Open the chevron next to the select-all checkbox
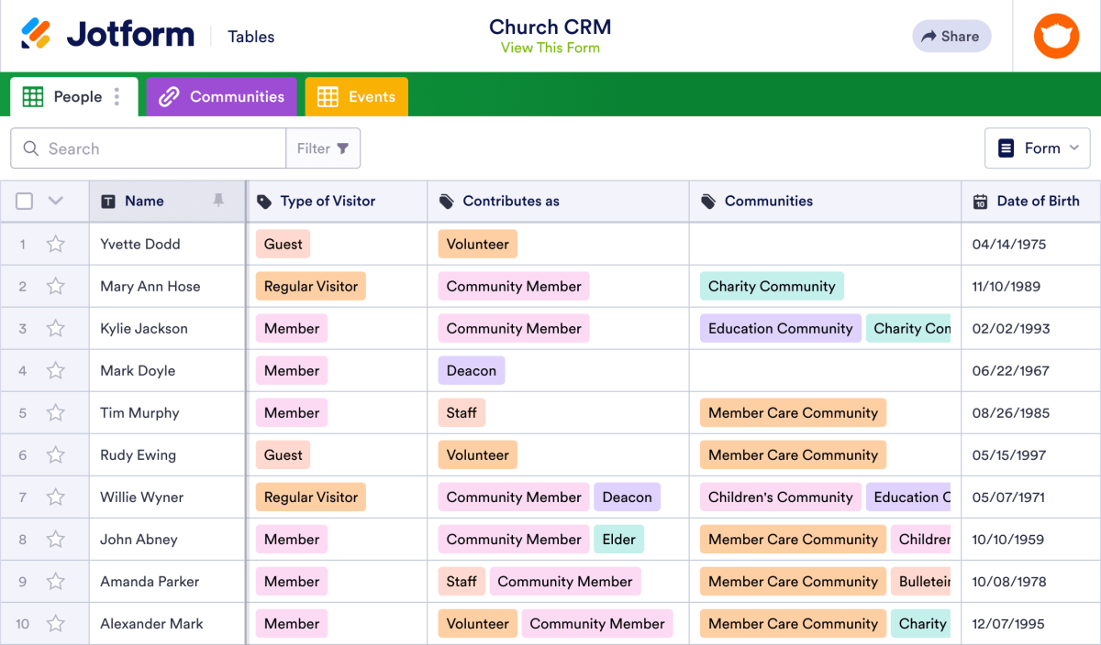 (x=55, y=201)
